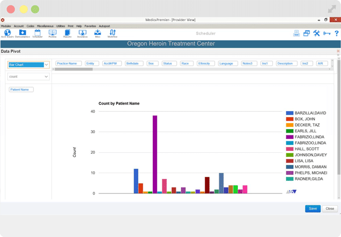Click the key security icon
The width and height of the screenshot is (341, 237).
pos(326,34)
